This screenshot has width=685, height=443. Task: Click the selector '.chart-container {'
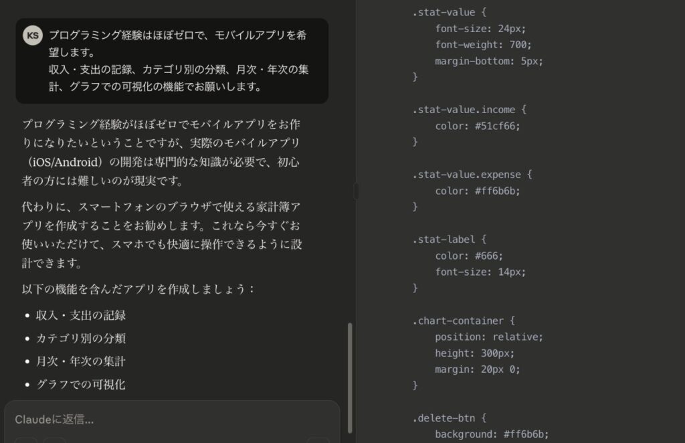click(464, 321)
